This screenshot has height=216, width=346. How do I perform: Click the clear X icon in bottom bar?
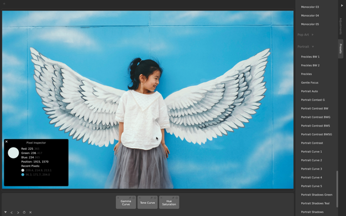click(x=30, y=213)
